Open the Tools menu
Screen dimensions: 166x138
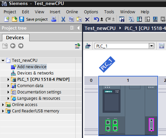109,12
